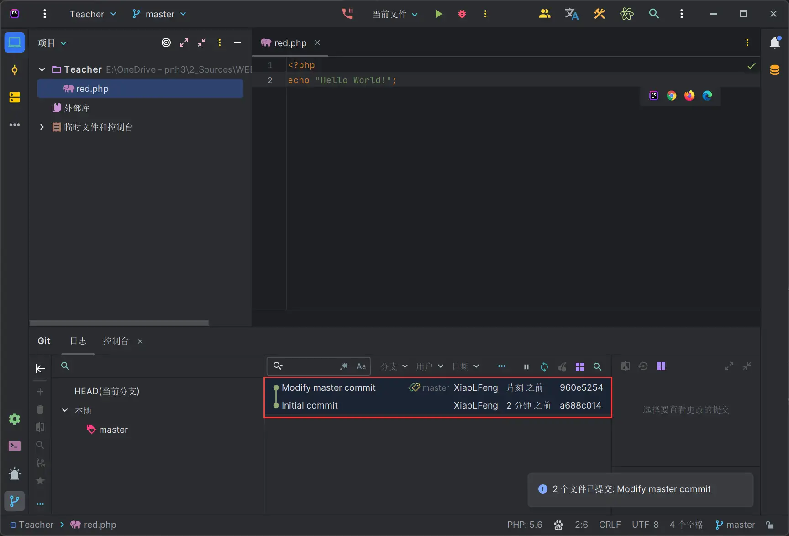Collapse all in the project panel
The image size is (789, 536).
click(x=202, y=42)
